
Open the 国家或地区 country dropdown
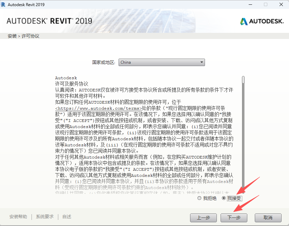tap(162, 62)
